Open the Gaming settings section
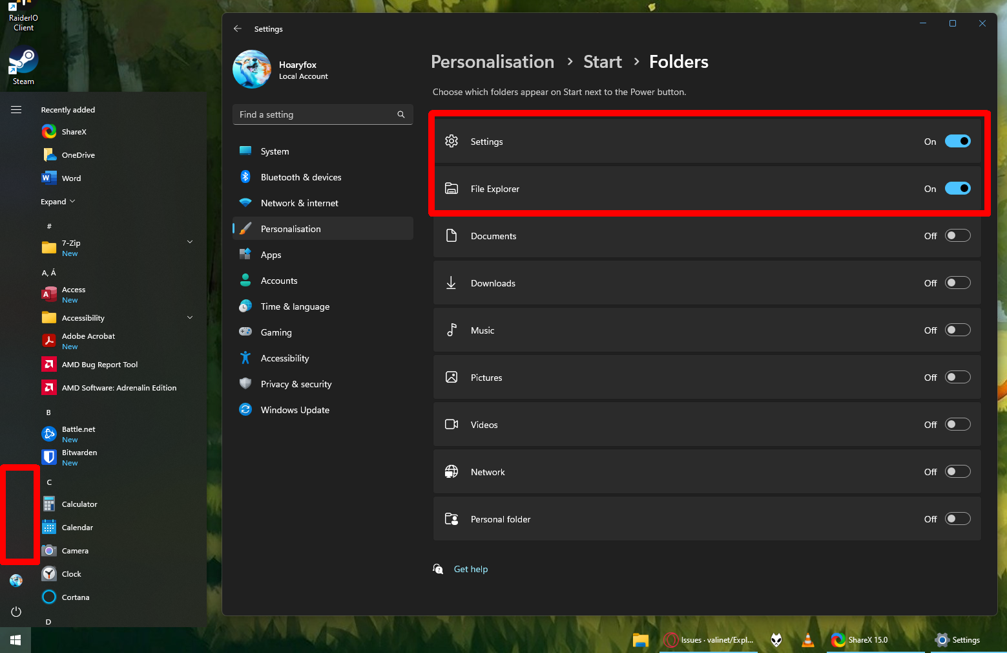This screenshot has height=653, width=1007. click(275, 332)
